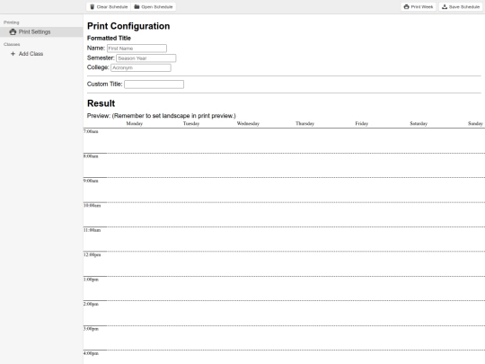Click the landscape print preview reminder text
The image size is (485, 364).
point(174,116)
